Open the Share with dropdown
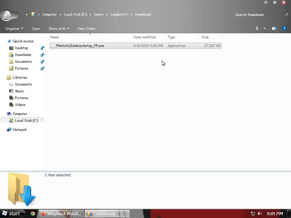Screen dimensions: 291x218 (x=59, y=29)
